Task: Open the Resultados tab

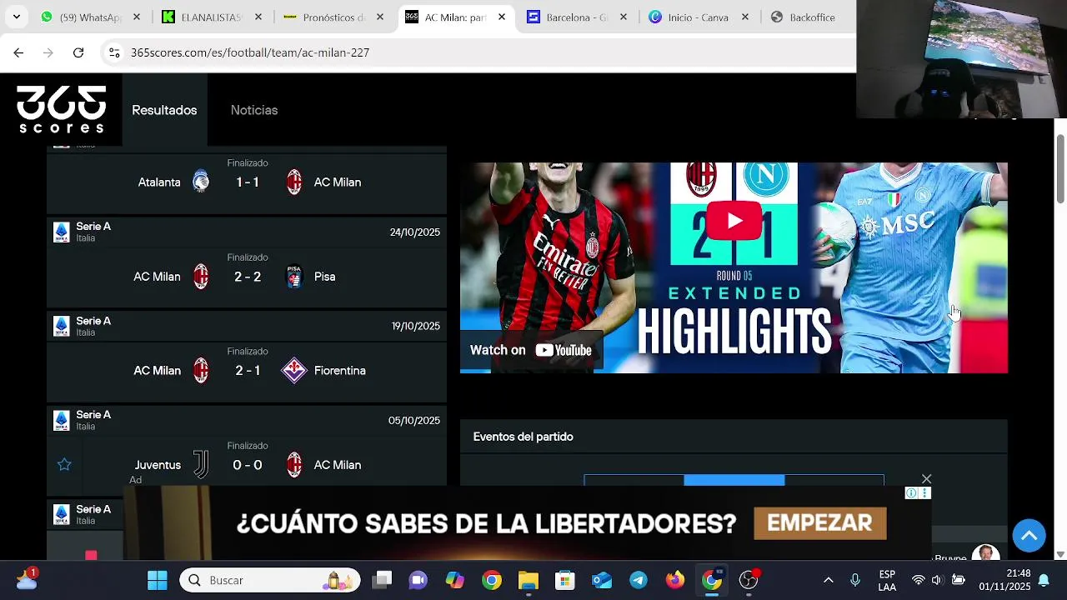Action: (164, 110)
